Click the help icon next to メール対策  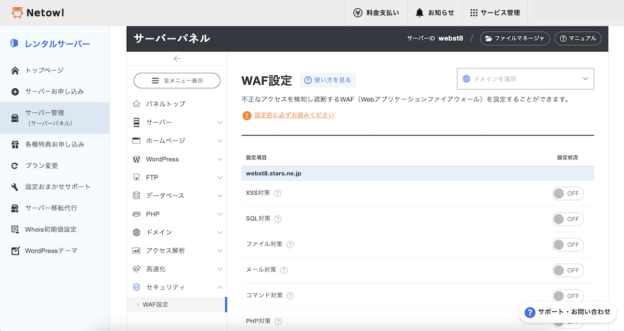[x=284, y=270]
